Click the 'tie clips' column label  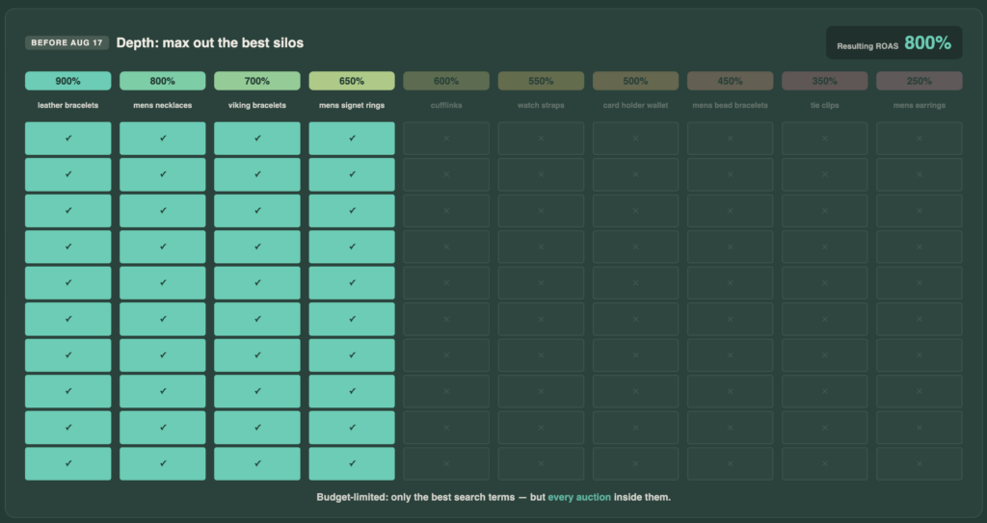pyautogui.click(x=825, y=105)
